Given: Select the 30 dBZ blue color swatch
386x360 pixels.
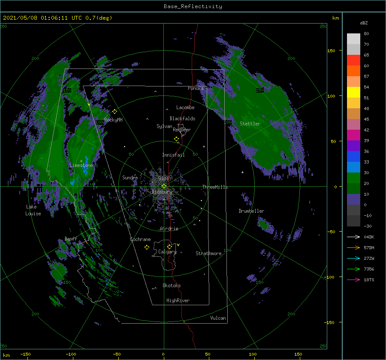Looking at the screenshot, I should (353, 167).
